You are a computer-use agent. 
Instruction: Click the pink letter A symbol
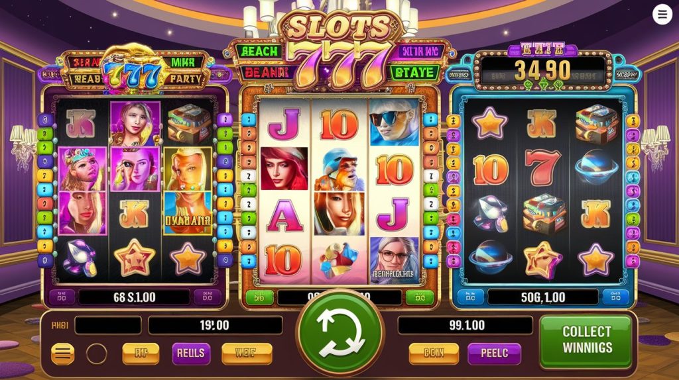tap(284, 216)
